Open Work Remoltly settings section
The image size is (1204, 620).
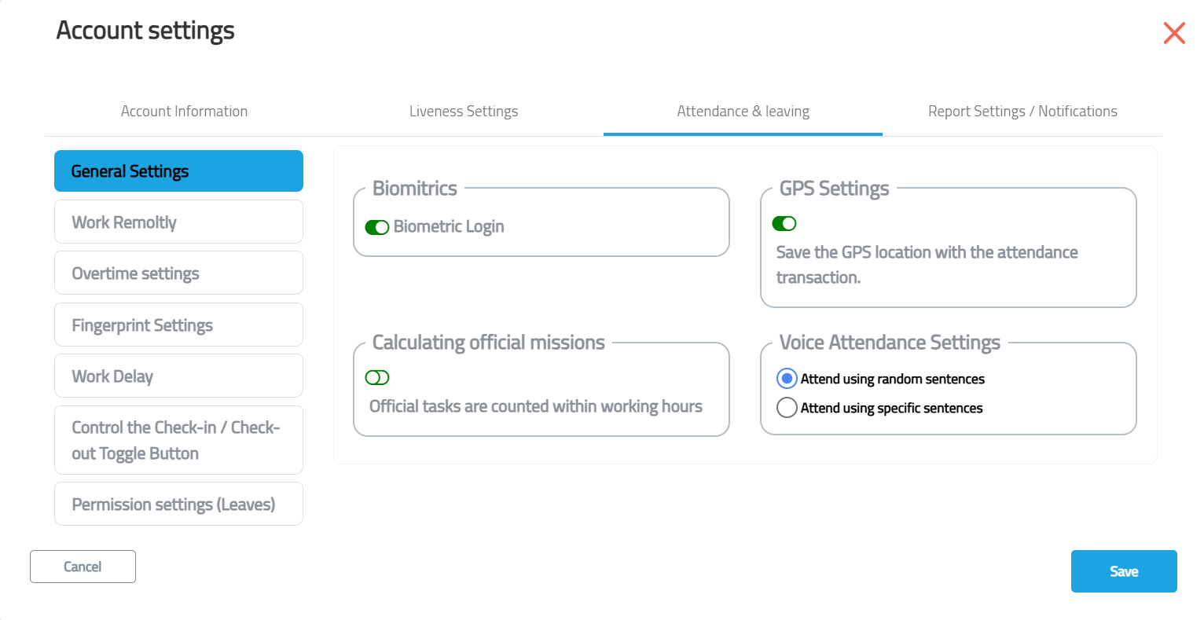tap(178, 222)
